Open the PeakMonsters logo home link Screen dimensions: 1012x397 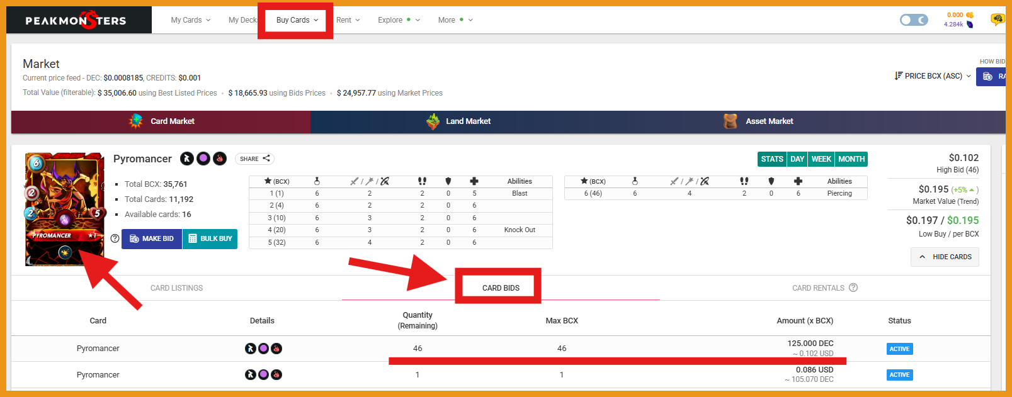76,20
